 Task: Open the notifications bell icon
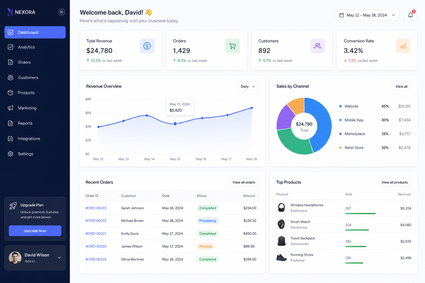[410, 15]
